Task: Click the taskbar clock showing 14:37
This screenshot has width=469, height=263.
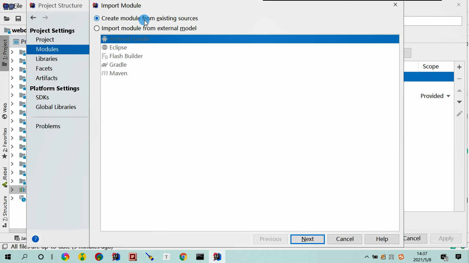Action: (422, 257)
